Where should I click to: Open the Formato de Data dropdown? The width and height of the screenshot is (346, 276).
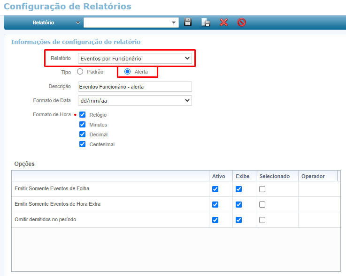(135, 100)
